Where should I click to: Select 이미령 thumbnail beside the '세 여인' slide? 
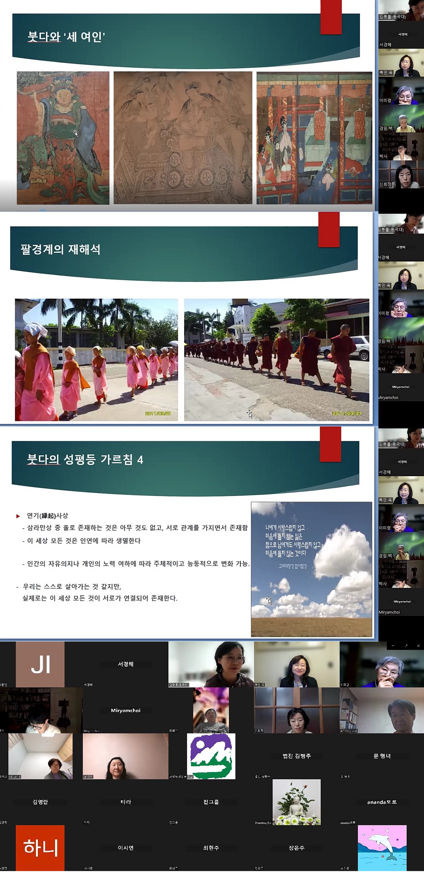401,91
